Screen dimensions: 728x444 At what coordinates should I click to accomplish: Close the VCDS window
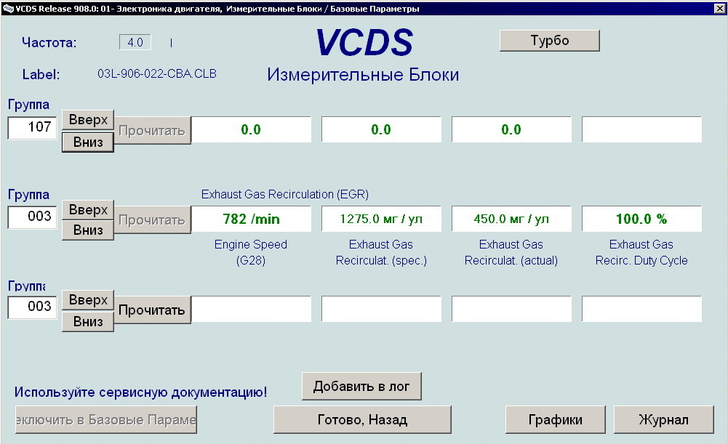point(719,8)
